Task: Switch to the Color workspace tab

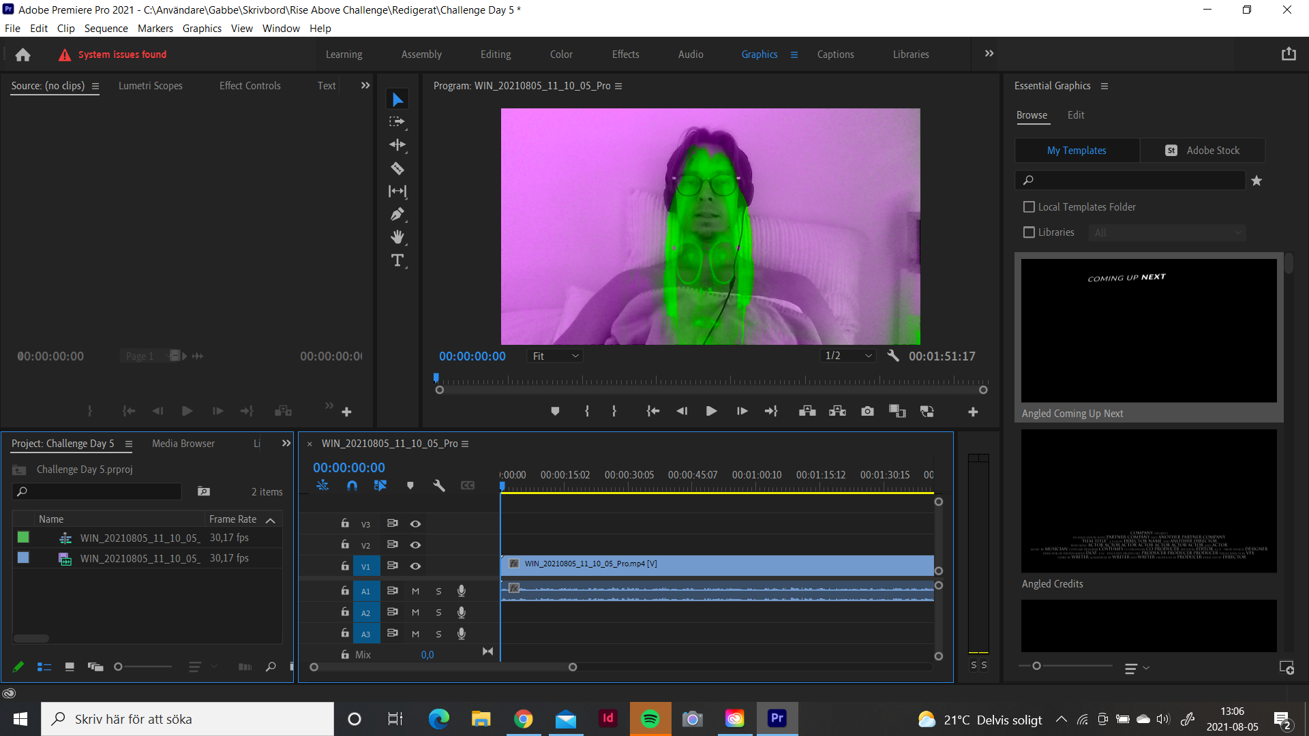Action: point(560,54)
